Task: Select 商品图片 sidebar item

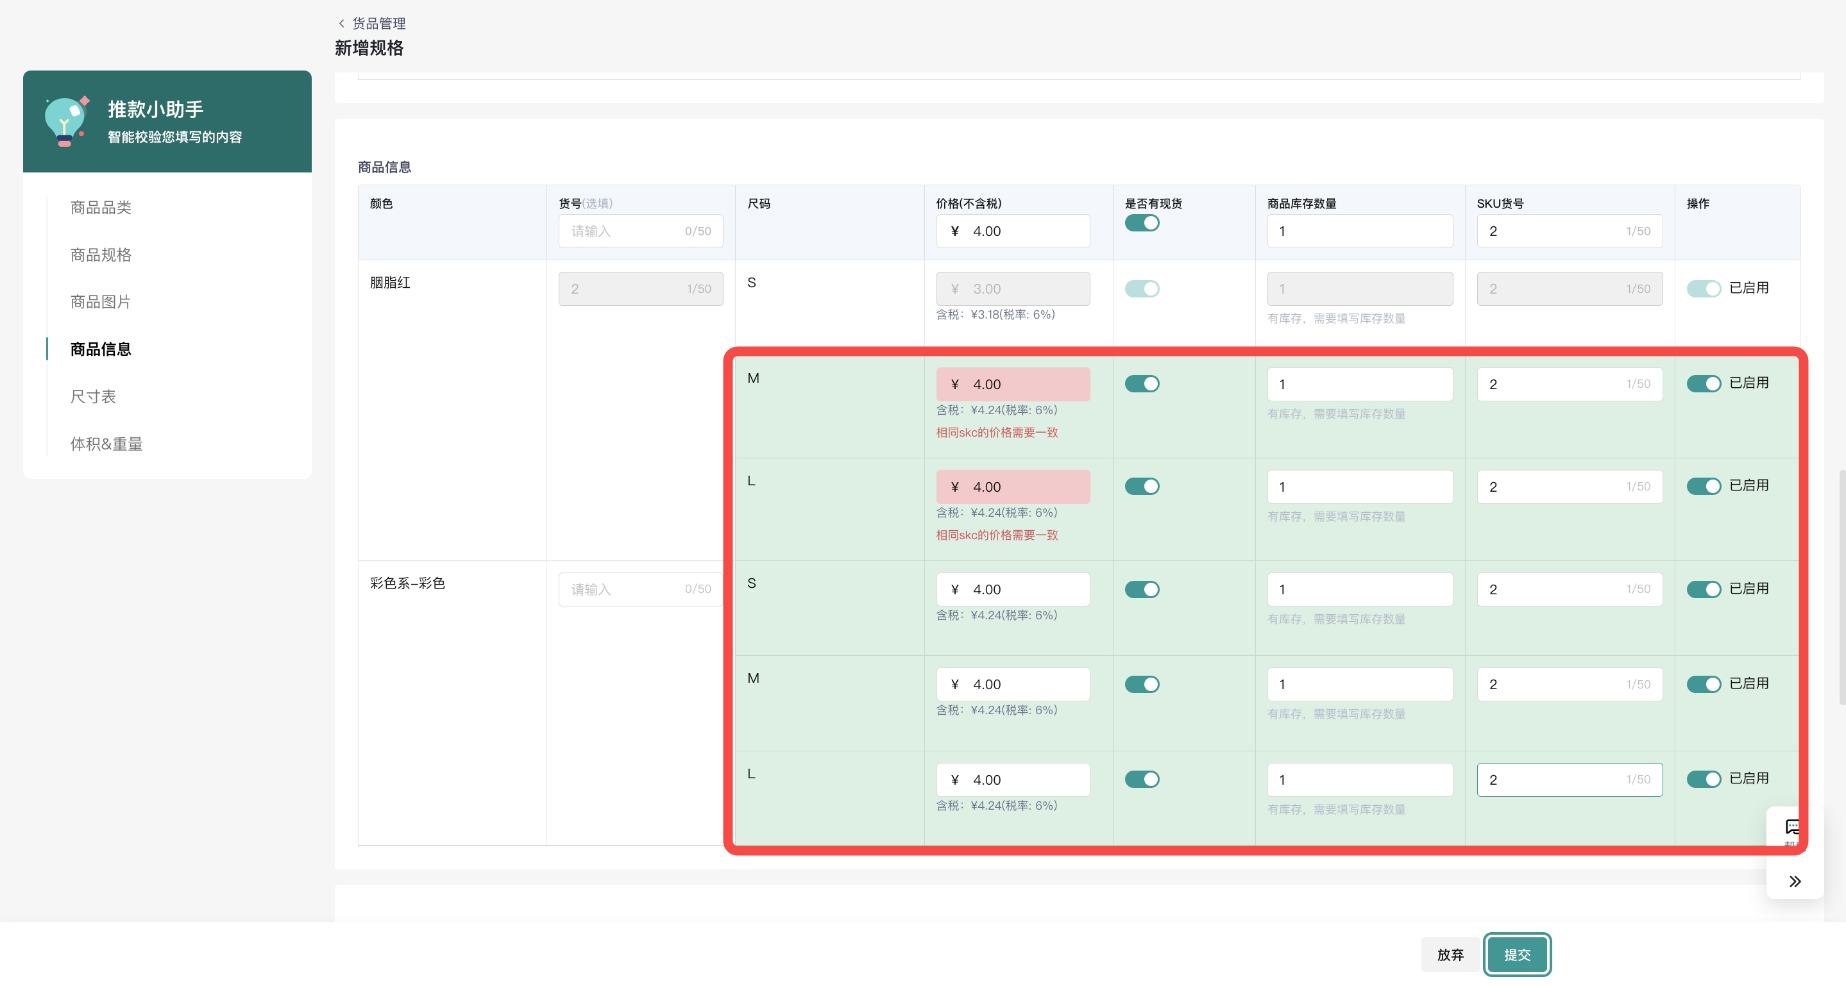Action: [101, 302]
